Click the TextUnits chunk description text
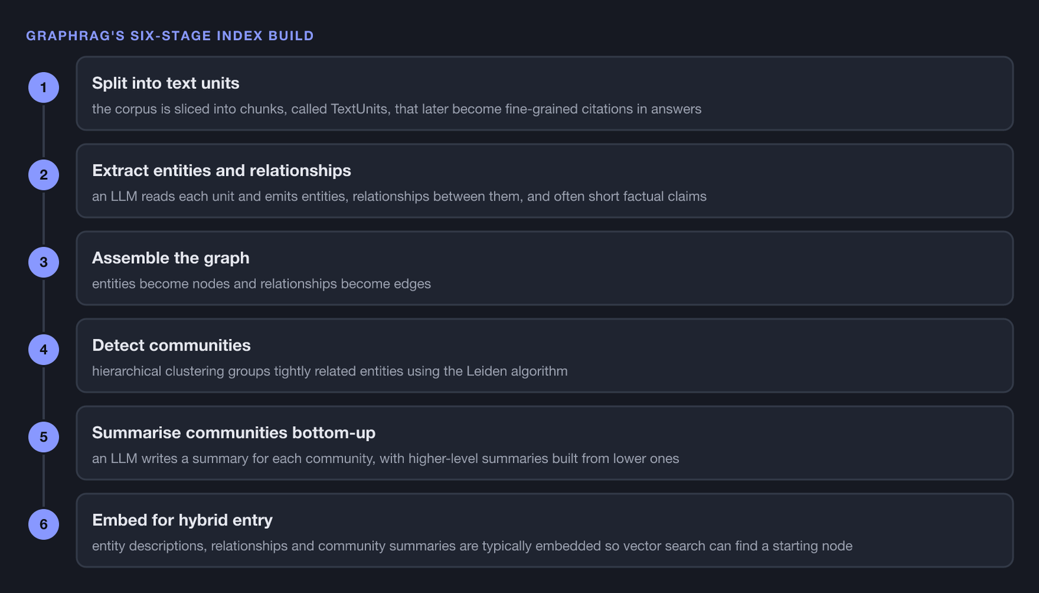 click(x=397, y=109)
